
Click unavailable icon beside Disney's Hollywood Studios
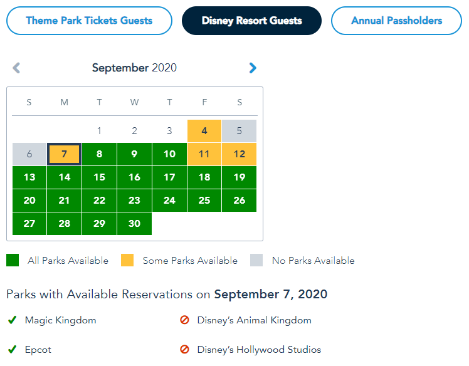(x=184, y=350)
